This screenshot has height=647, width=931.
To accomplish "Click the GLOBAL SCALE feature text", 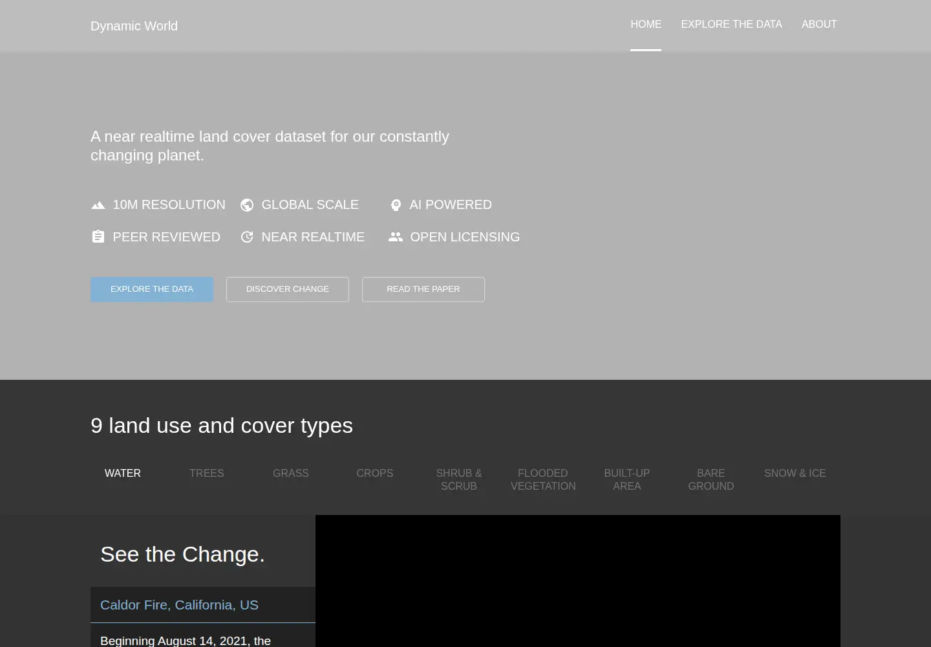I will pyautogui.click(x=310, y=204).
